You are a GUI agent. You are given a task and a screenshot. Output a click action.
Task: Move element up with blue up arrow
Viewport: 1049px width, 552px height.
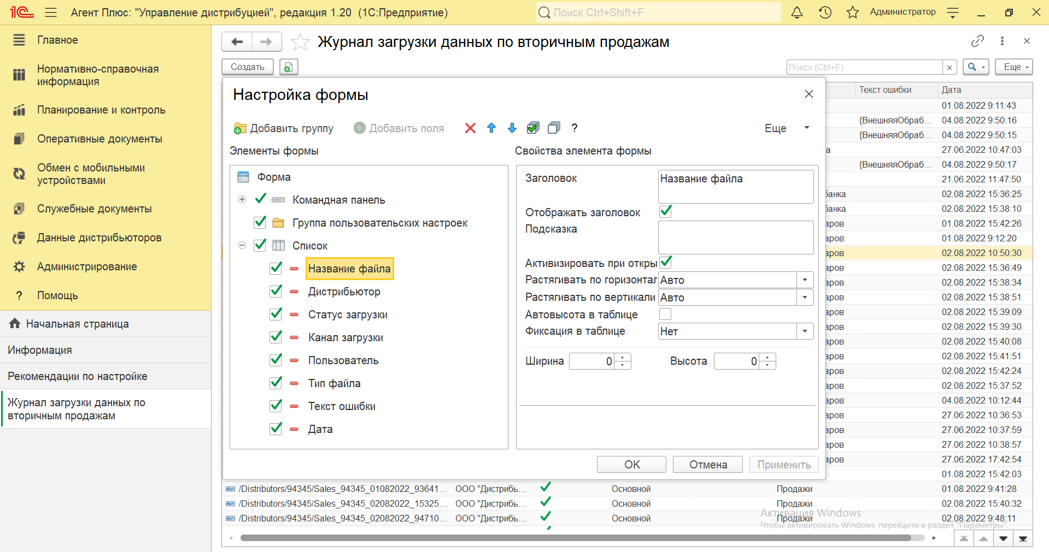click(x=491, y=128)
